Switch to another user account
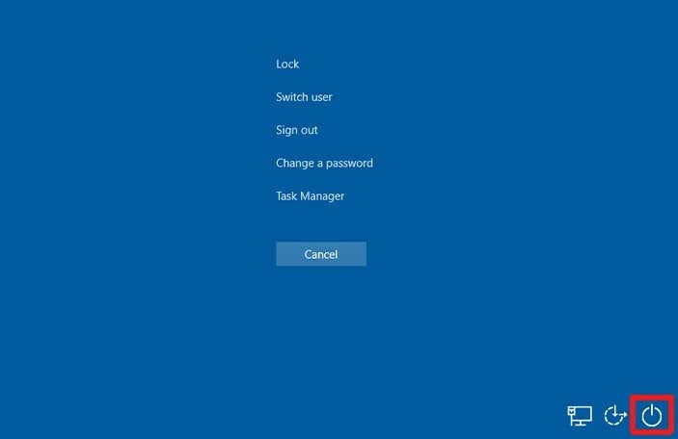The width and height of the screenshot is (678, 439). pos(304,97)
